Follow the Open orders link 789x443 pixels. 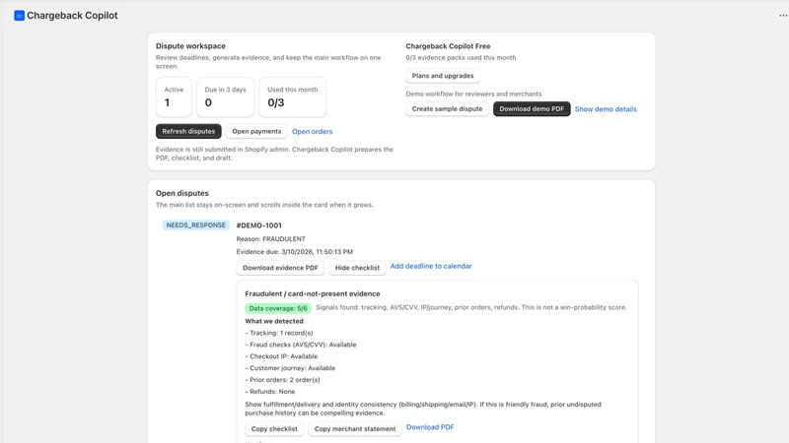(312, 132)
